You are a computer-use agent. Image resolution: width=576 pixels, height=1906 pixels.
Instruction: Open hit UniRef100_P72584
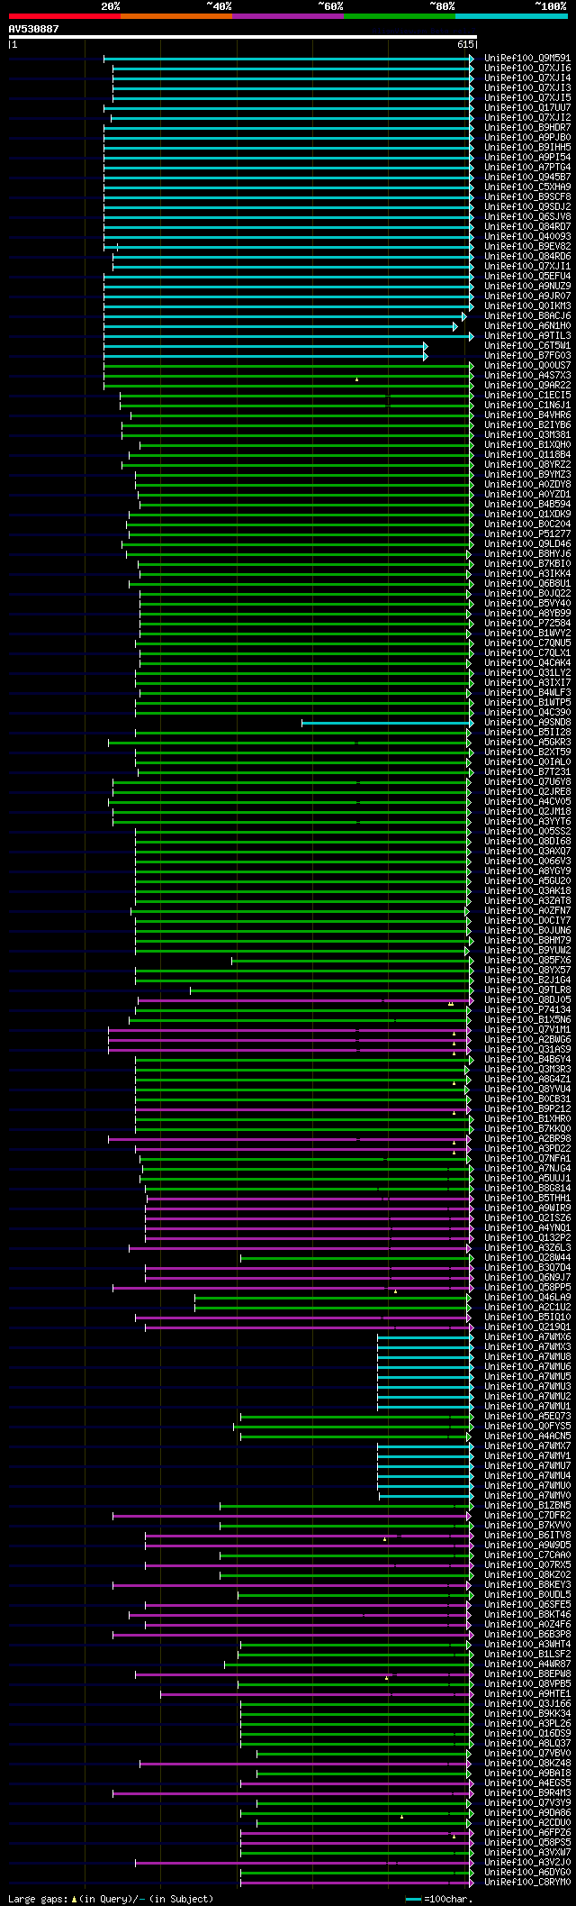pyautogui.click(x=527, y=623)
